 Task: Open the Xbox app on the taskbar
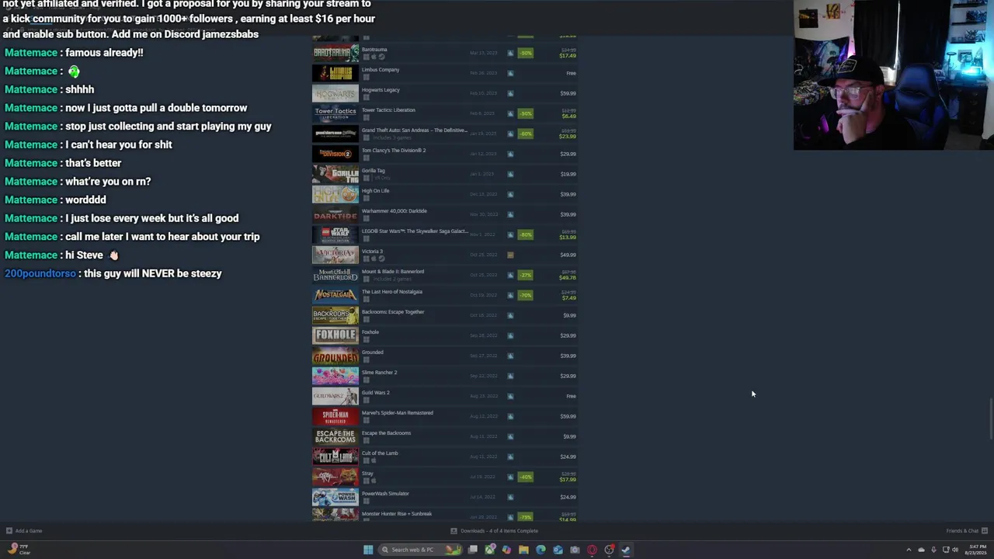tap(490, 550)
